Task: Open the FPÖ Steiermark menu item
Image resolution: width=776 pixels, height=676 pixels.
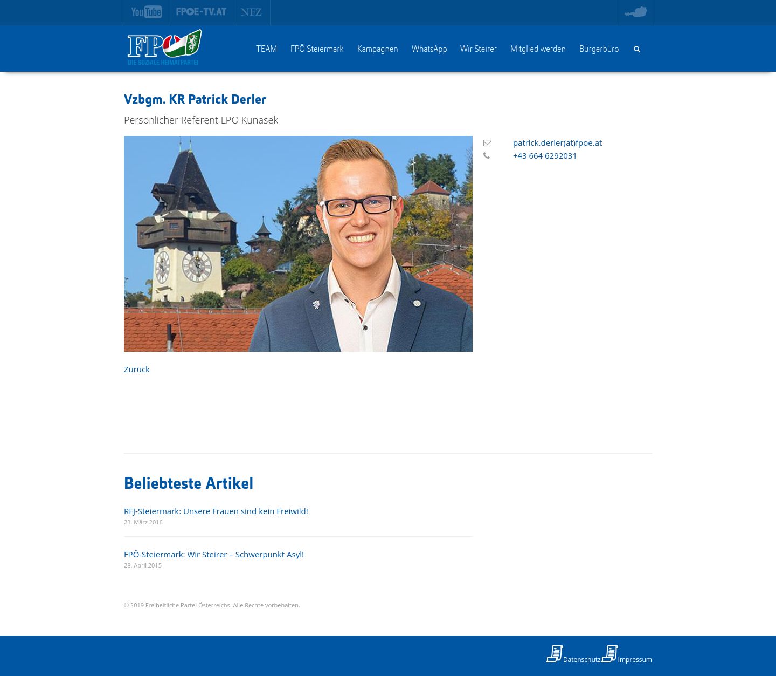Action: point(317,49)
